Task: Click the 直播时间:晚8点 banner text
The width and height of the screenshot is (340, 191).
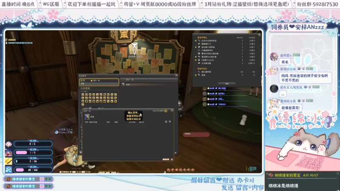Action: (x=18, y=4)
